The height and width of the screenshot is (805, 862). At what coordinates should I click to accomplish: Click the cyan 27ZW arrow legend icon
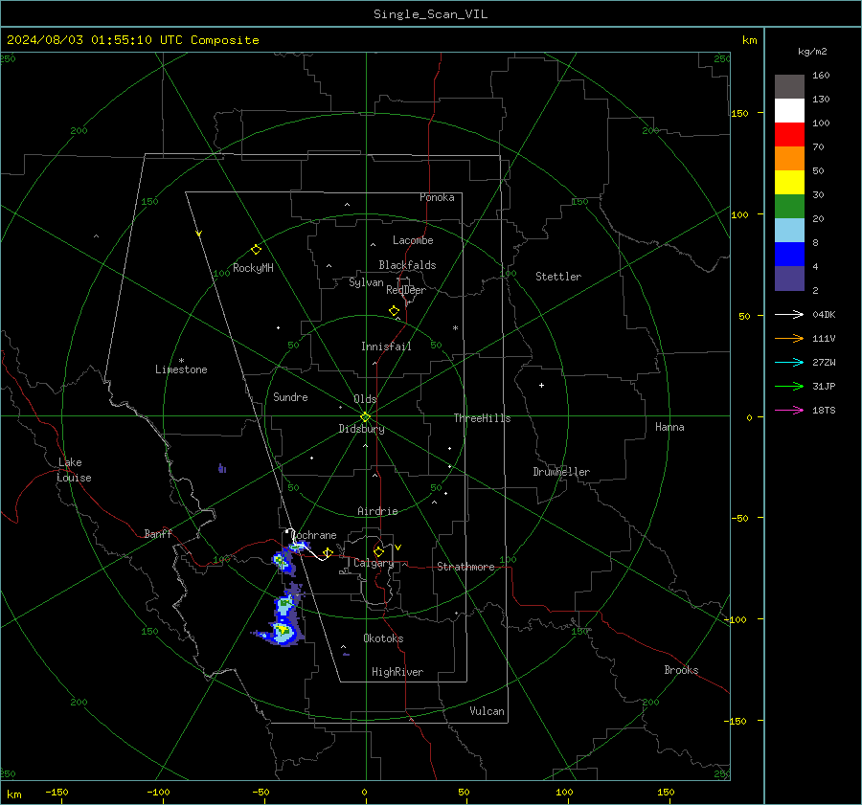pos(789,362)
